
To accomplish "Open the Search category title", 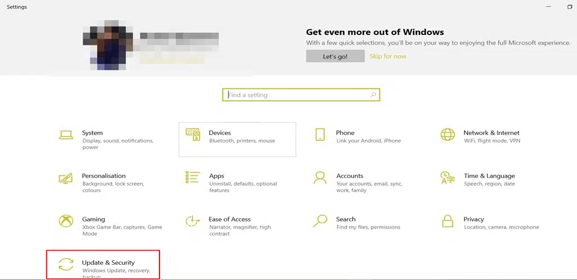I will tap(346, 219).
